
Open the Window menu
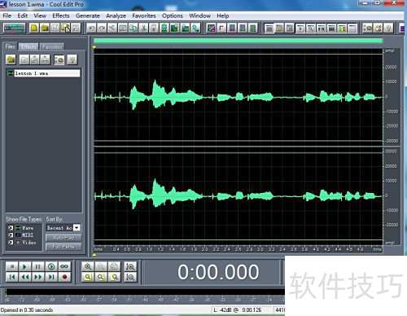point(200,15)
